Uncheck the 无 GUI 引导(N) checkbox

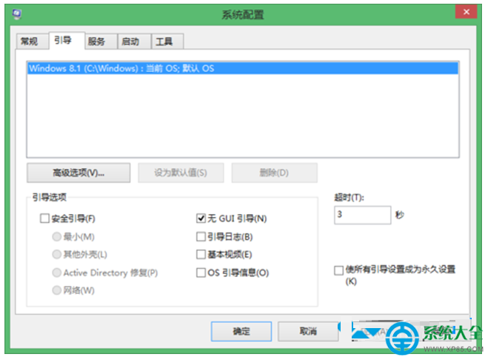pyautogui.click(x=201, y=218)
